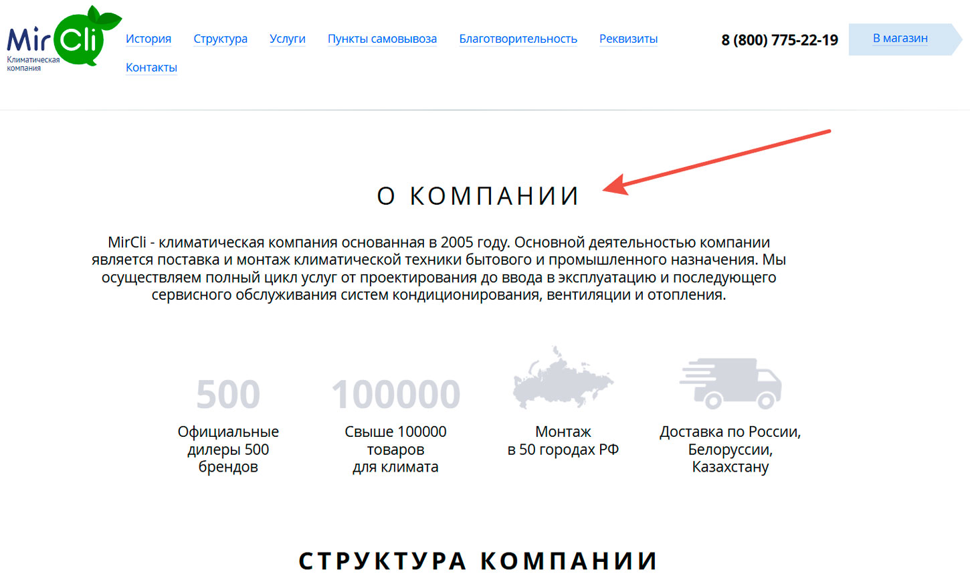Visit the Благотворительность page

click(518, 39)
